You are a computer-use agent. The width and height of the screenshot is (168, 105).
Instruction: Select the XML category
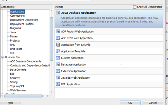pos(13,53)
